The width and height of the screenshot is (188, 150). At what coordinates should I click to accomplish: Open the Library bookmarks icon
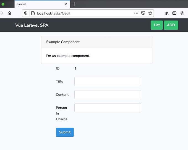(166, 13)
